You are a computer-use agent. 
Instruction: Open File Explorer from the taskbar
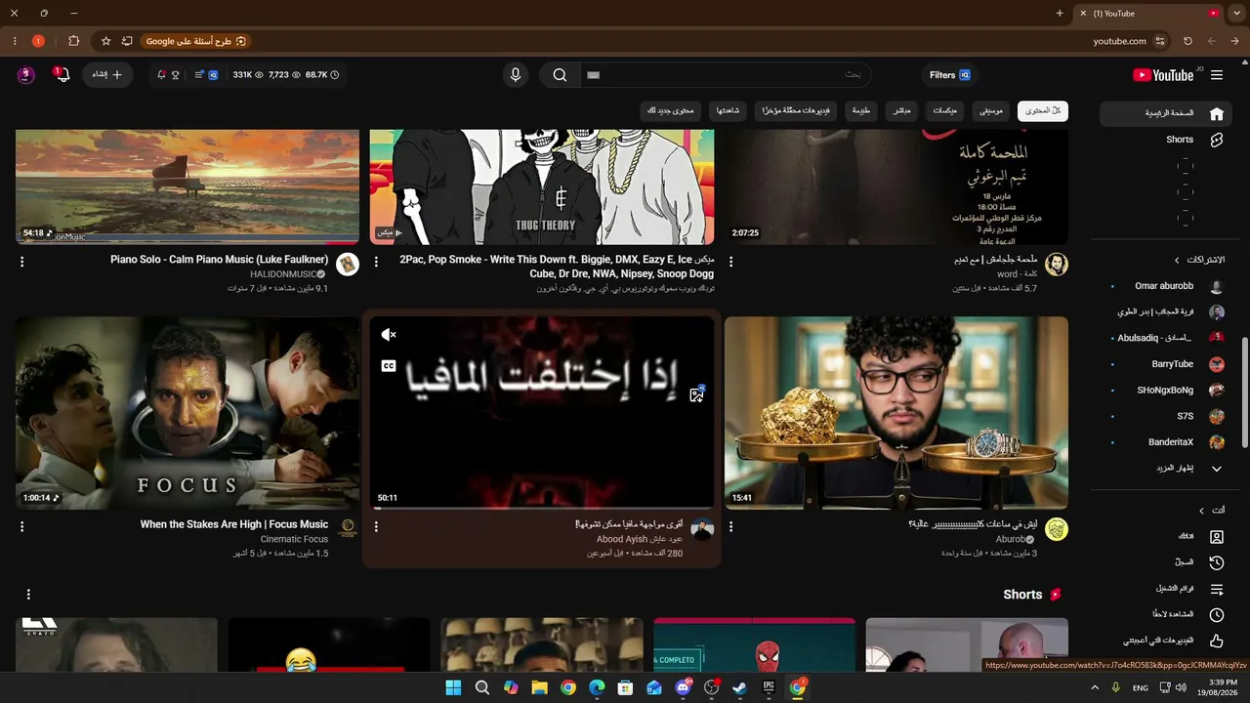[x=539, y=687]
